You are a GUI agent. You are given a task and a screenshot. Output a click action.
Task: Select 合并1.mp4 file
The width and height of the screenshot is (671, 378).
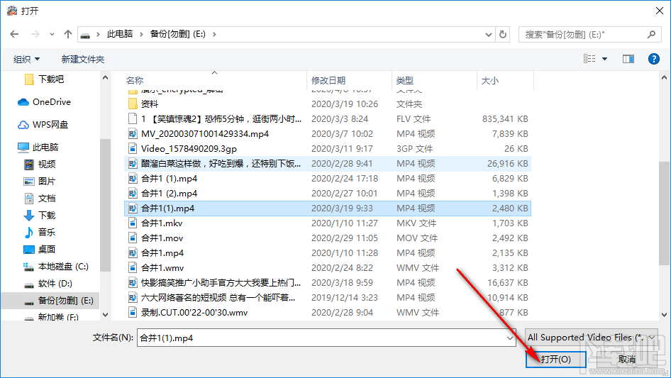328,253
